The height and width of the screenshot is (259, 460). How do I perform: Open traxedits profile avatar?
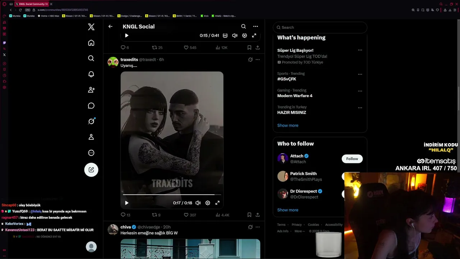(113, 62)
